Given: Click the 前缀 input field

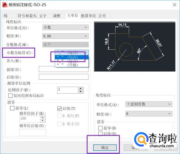Looking at the screenshot, I should click(63, 69).
